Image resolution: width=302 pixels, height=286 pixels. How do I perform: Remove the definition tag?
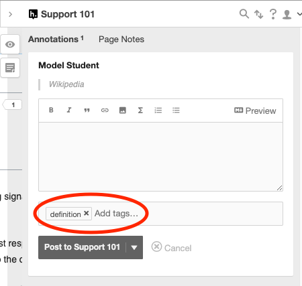86,214
